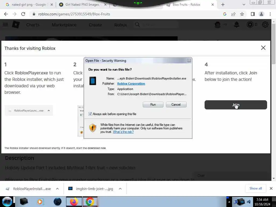The width and height of the screenshot is (276, 207).
Task: Click the Google icon in the address bar
Action: pos(225,14)
